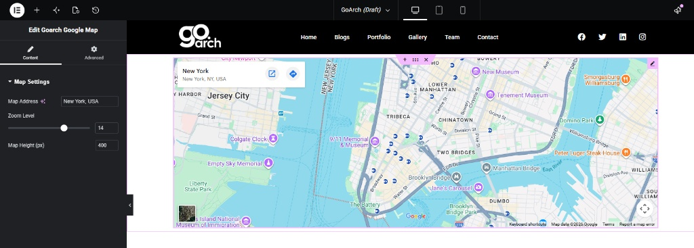Click Smorgasburg Williamsburg restaurant marker
694x248 pixels.
tap(626, 79)
